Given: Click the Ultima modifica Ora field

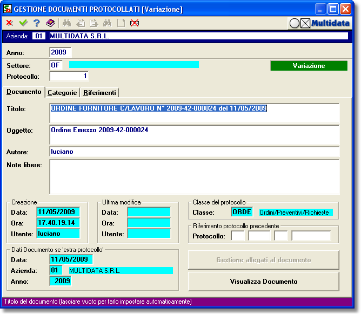Looking at the screenshot, I should (149, 223).
